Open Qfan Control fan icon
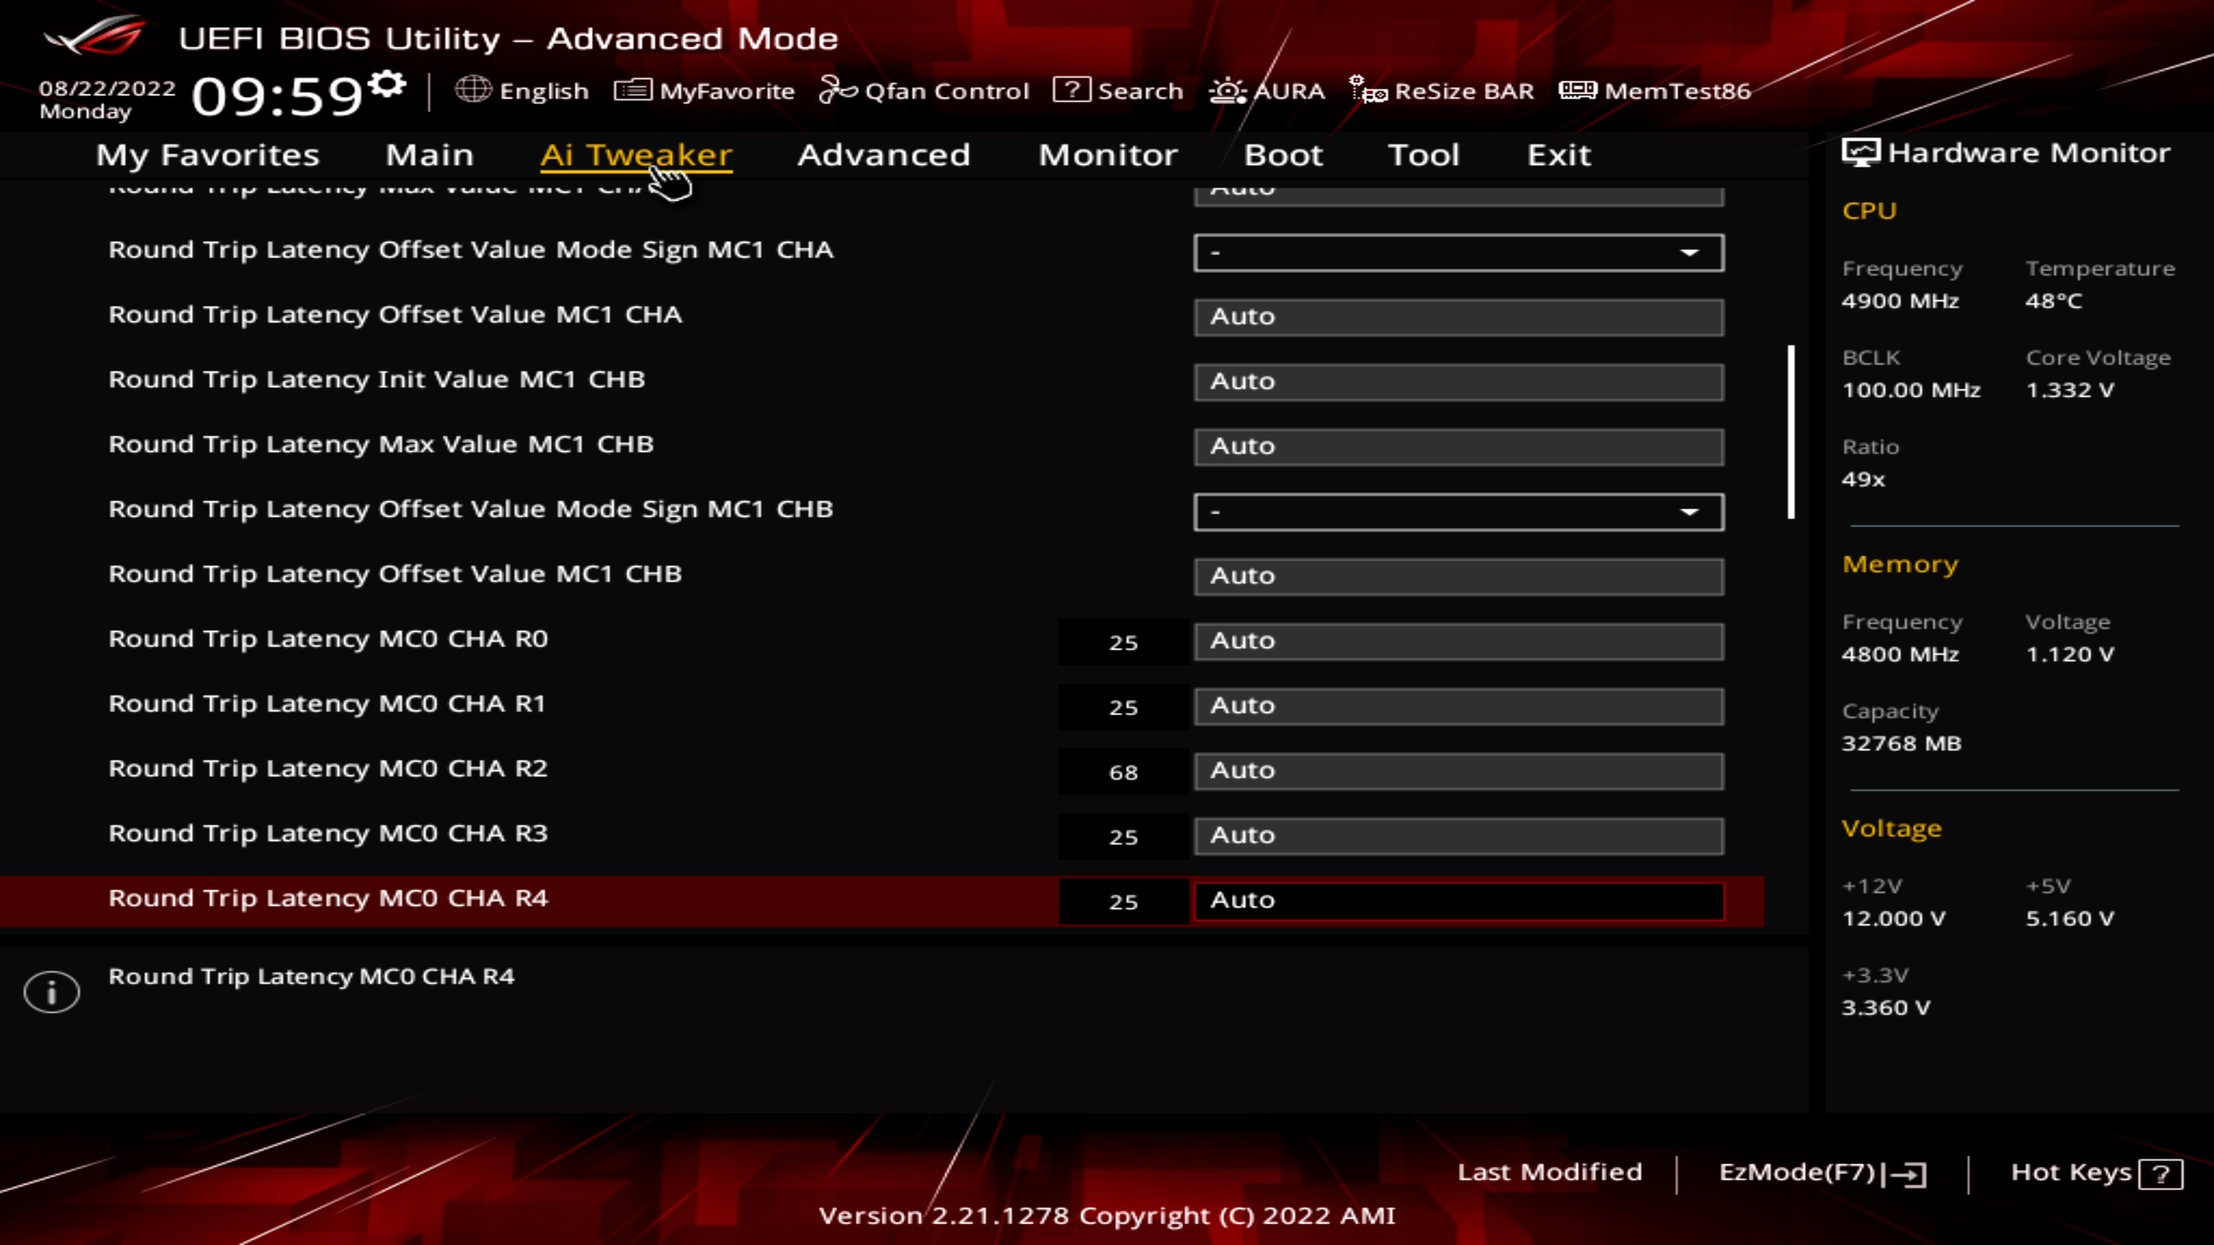The height and width of the screenshot is (1245, 2214). [838, 89]
